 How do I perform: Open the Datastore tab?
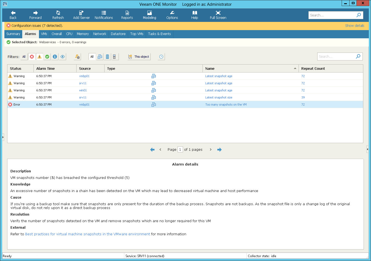coord(118,34)
